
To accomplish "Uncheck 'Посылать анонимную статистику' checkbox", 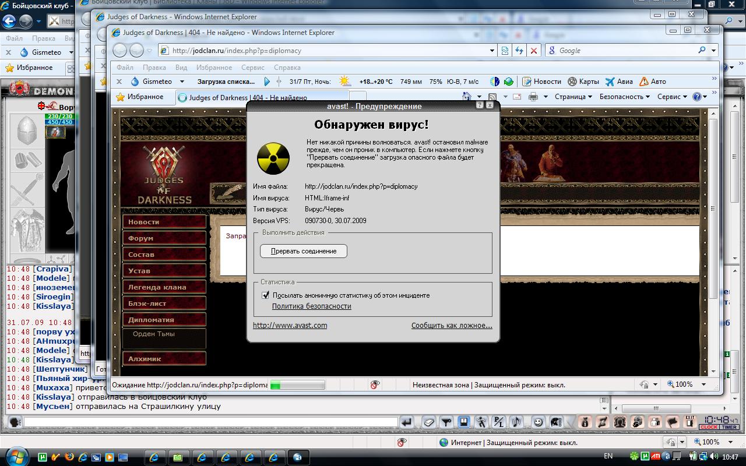I will click(x=266, y=295).
